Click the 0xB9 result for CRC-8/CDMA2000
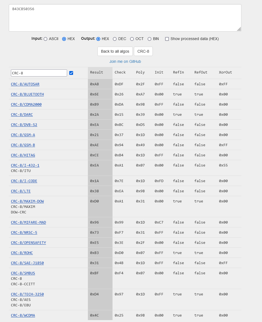Screen dimensions: 262x322 click(94, 104)
